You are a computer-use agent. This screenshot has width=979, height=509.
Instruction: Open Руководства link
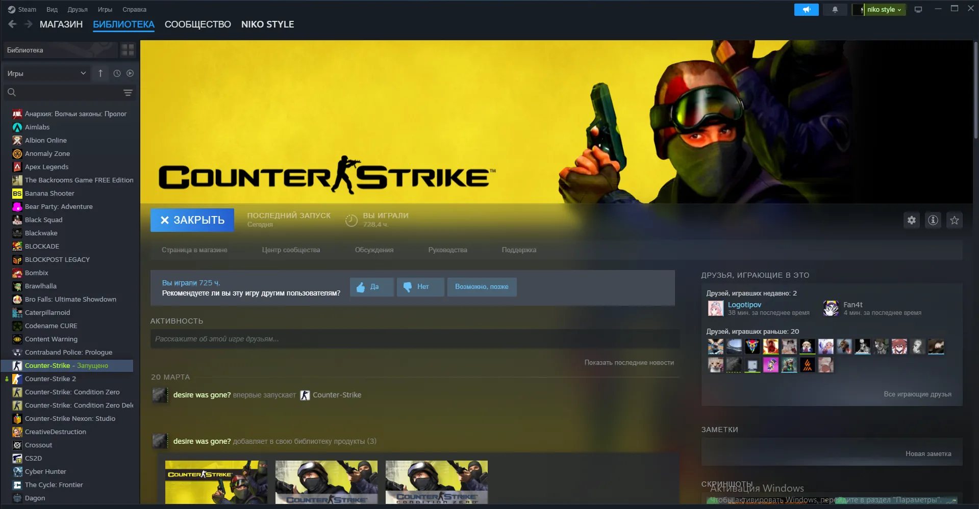[x=447, y=250]
